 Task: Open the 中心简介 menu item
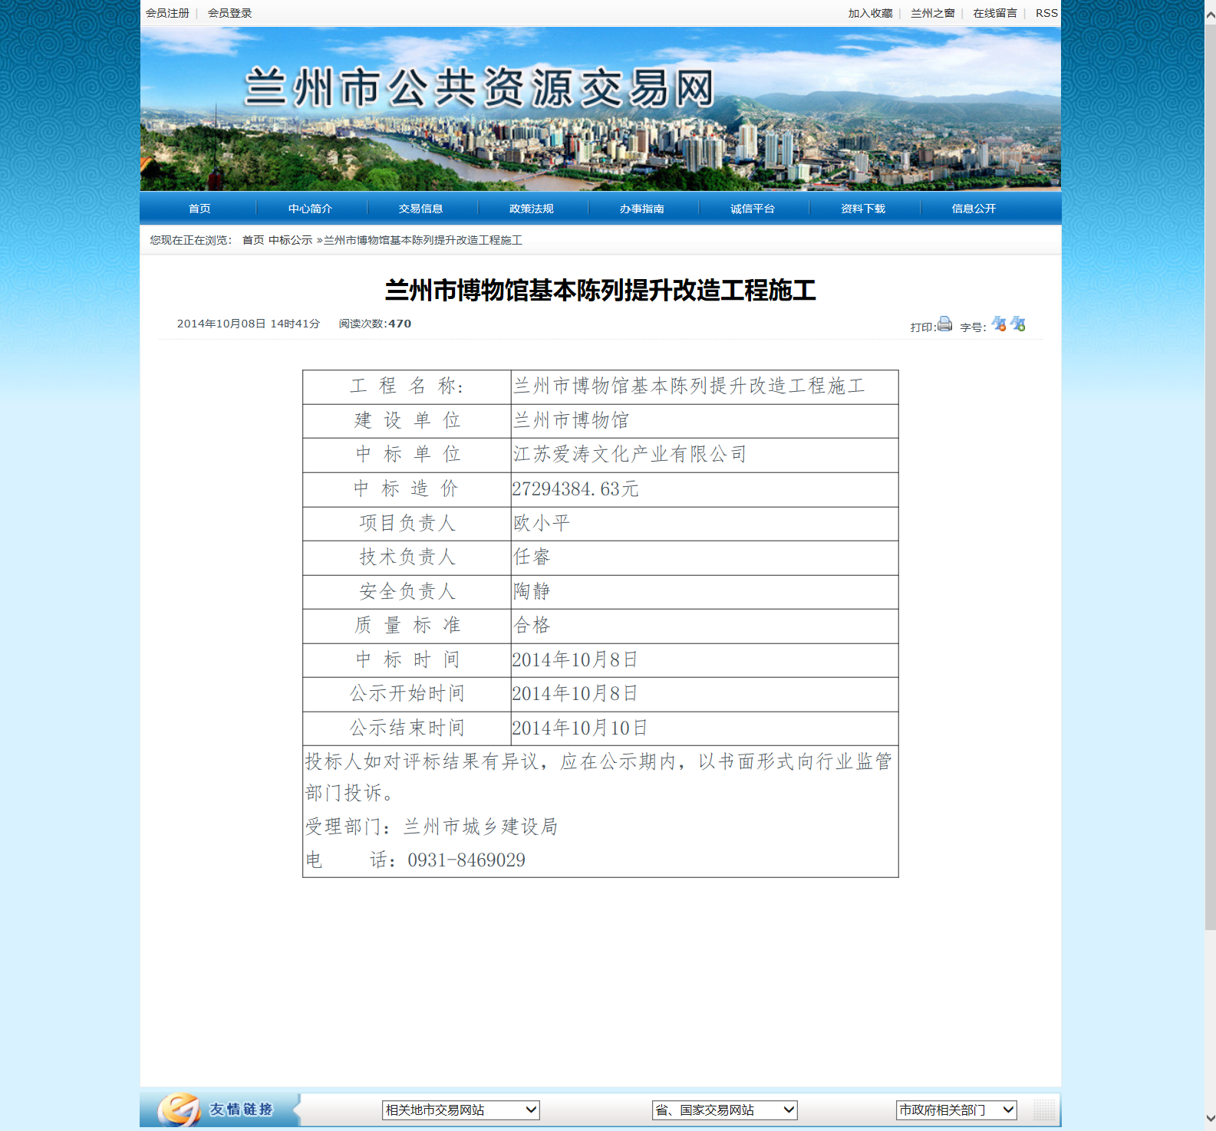coord(310,209)
